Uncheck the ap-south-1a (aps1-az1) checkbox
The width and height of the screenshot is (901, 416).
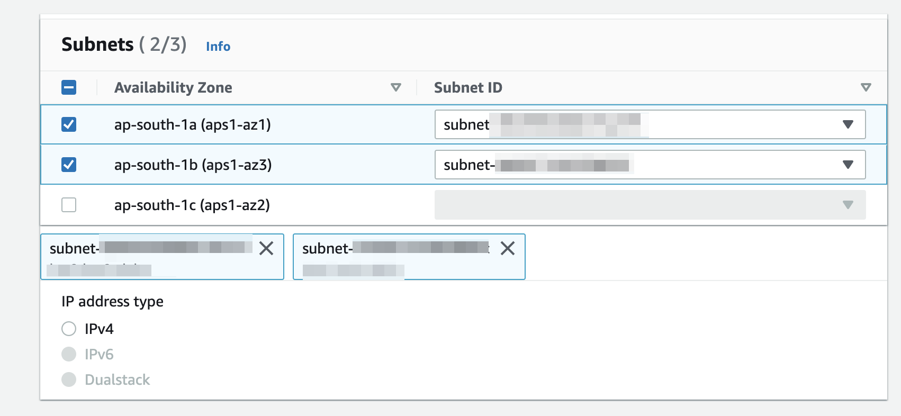coord(69,124)
